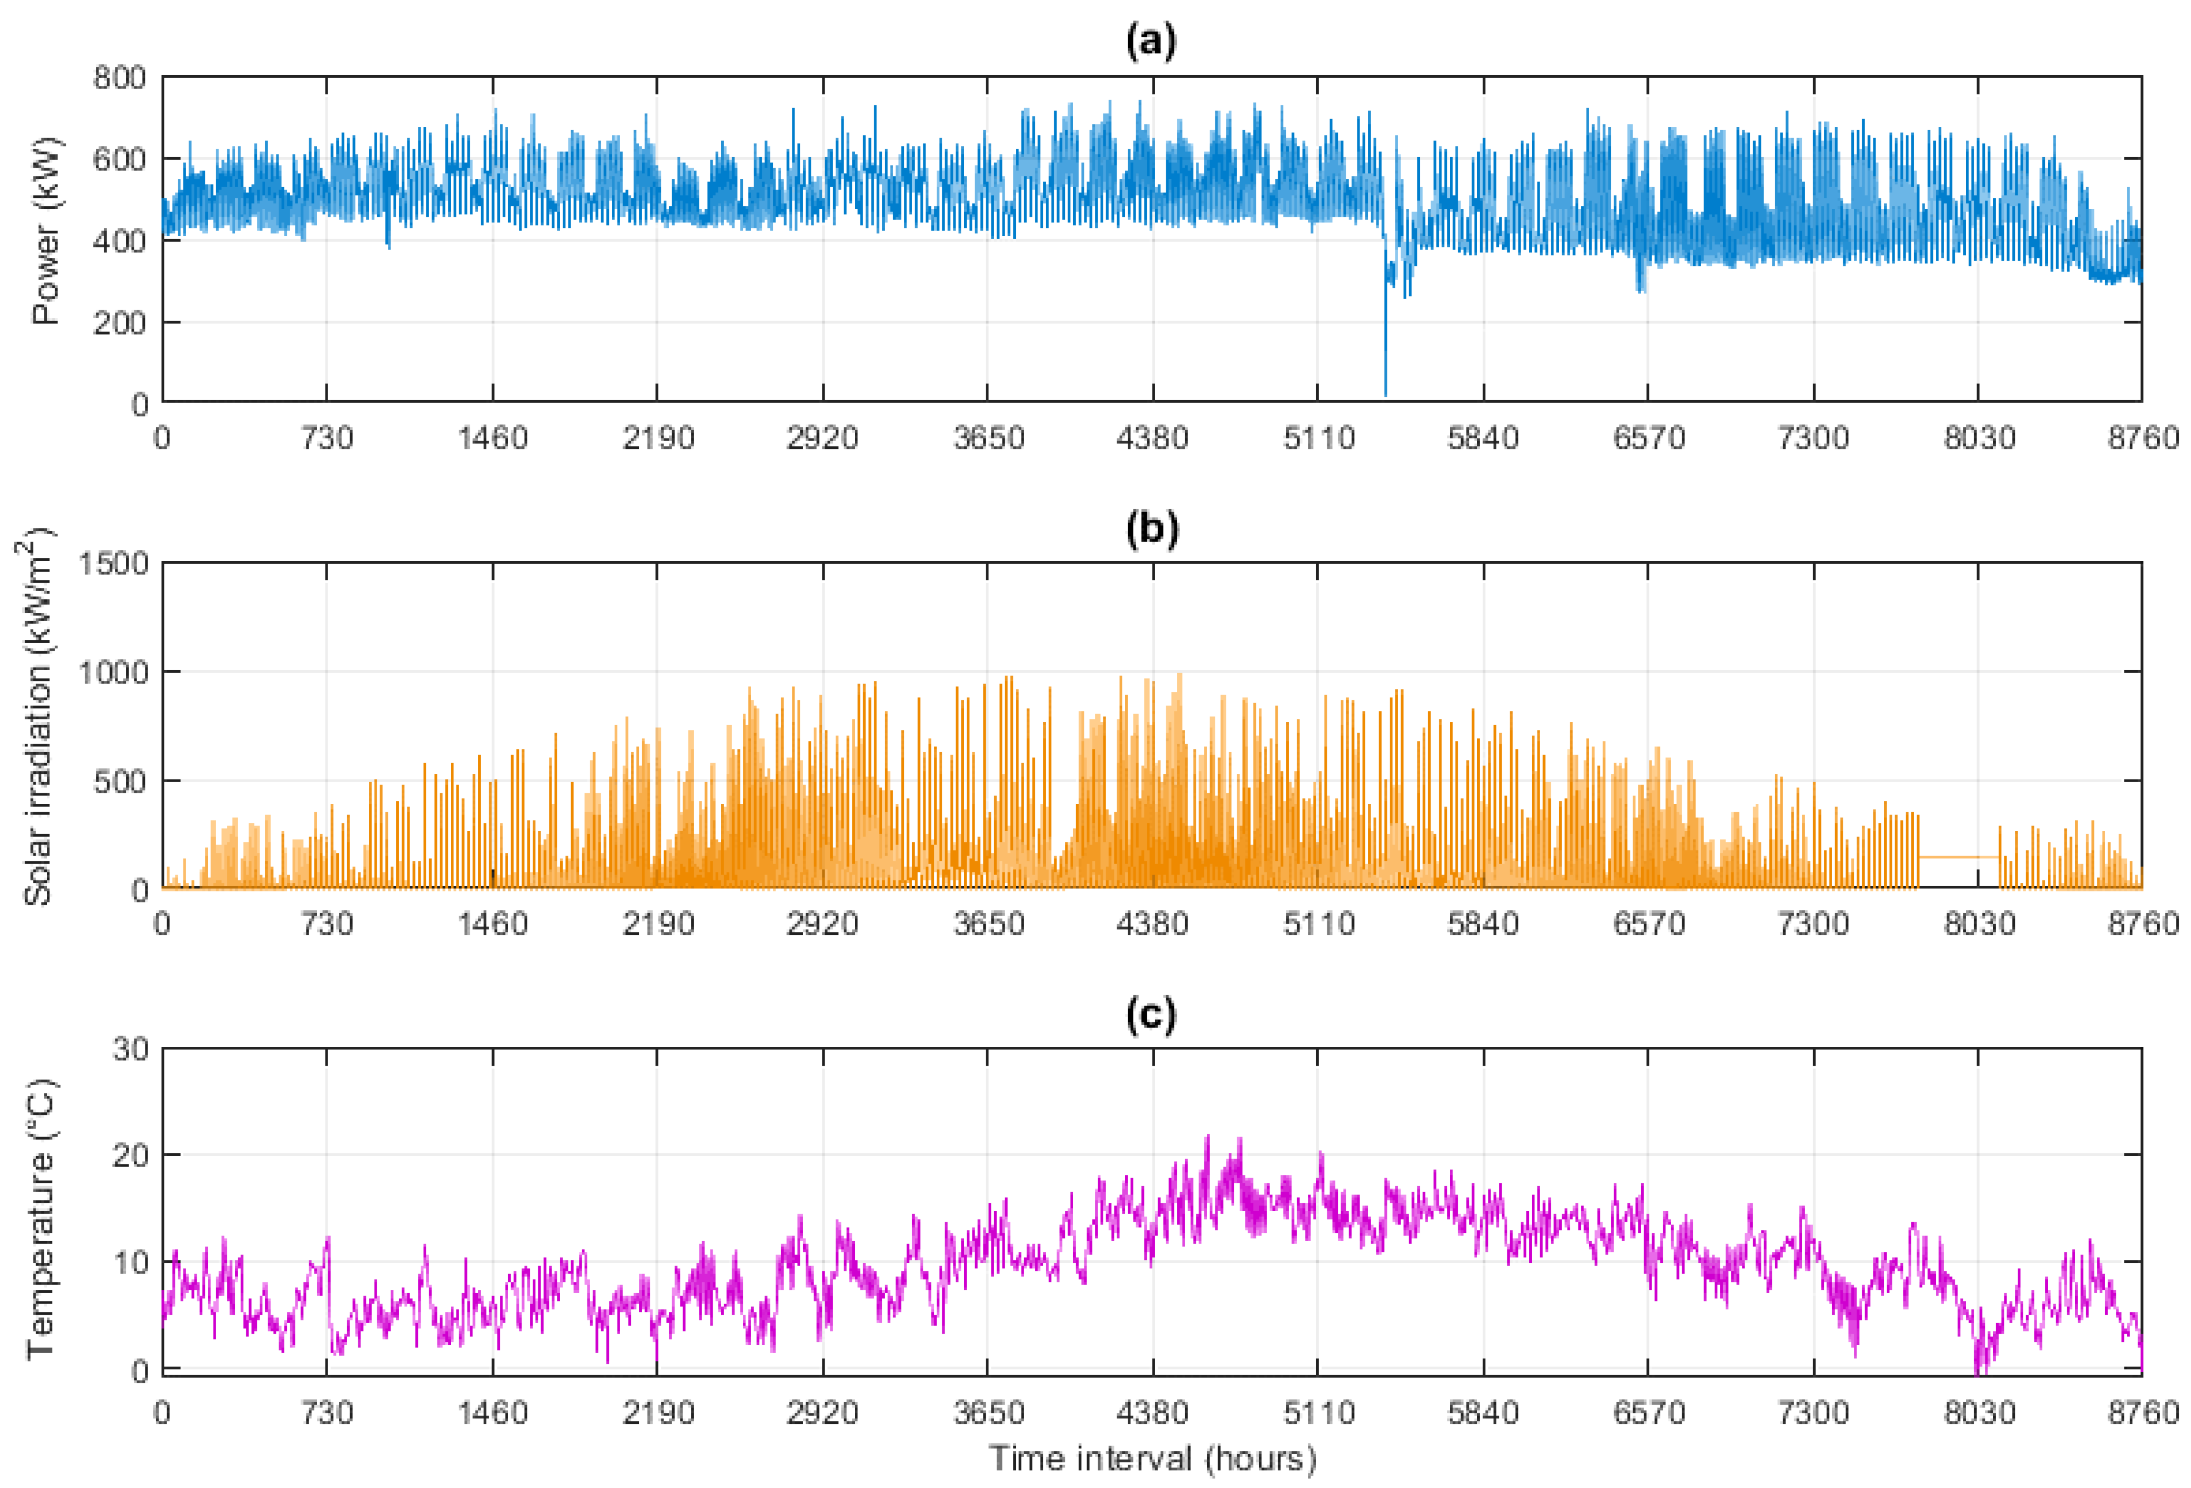The width and height of the screenshot is (2191, 1488).
Task: Click the 8760 tick label under plot (c)
Action: 2142,1412
